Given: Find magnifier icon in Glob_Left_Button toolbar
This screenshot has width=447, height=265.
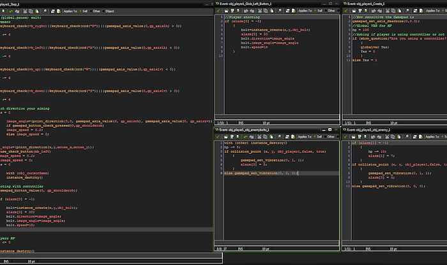Looking at the screenshot, I should [280, 11].
